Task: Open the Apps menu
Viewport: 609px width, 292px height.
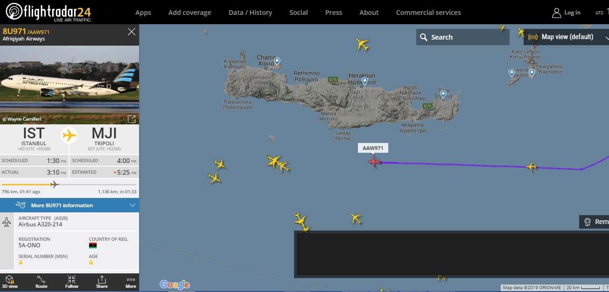Action: pyautogui.click(x=143, y=13)
